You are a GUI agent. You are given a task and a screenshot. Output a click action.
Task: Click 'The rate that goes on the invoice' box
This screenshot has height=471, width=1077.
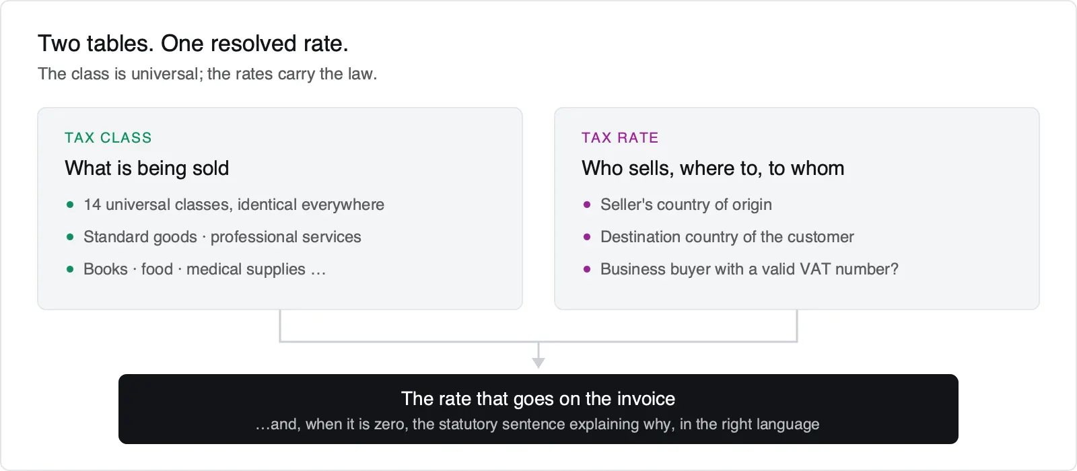click(538, 409)
